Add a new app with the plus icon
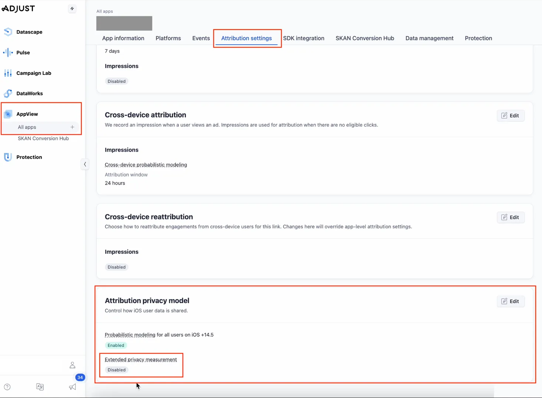The height and width of the screenshot is (398, 542). click(72, 127)
